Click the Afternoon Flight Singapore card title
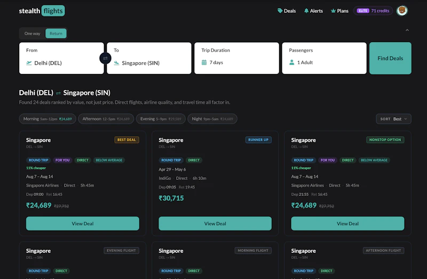 point(303,251)
